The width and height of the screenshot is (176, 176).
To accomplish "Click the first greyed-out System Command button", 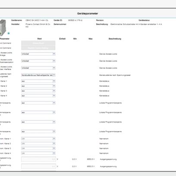I will coord(38,43).
